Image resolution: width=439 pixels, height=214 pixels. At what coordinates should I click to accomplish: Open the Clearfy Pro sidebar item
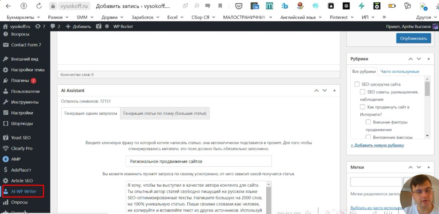22,148
